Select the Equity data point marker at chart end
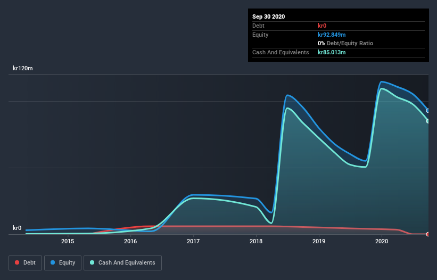This screenshot has width=437, height=280. point(428,111)
